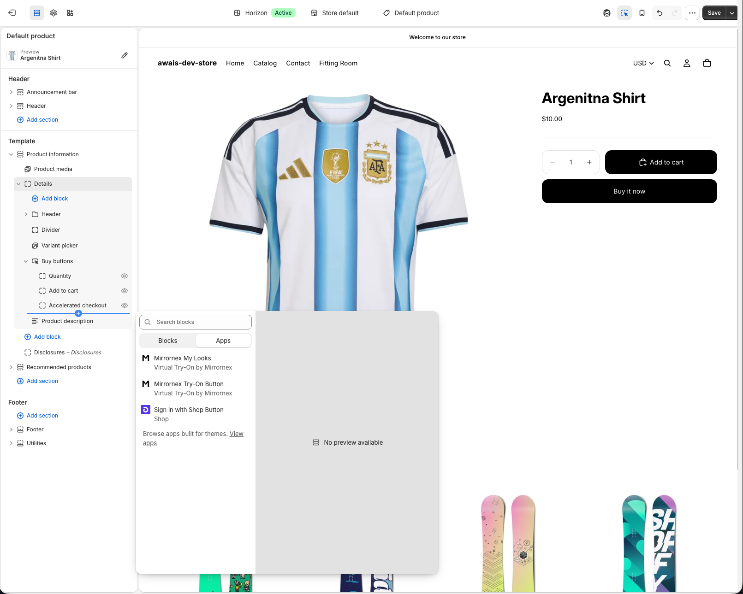Increase quantity with the plus icon

pos(589,162)
